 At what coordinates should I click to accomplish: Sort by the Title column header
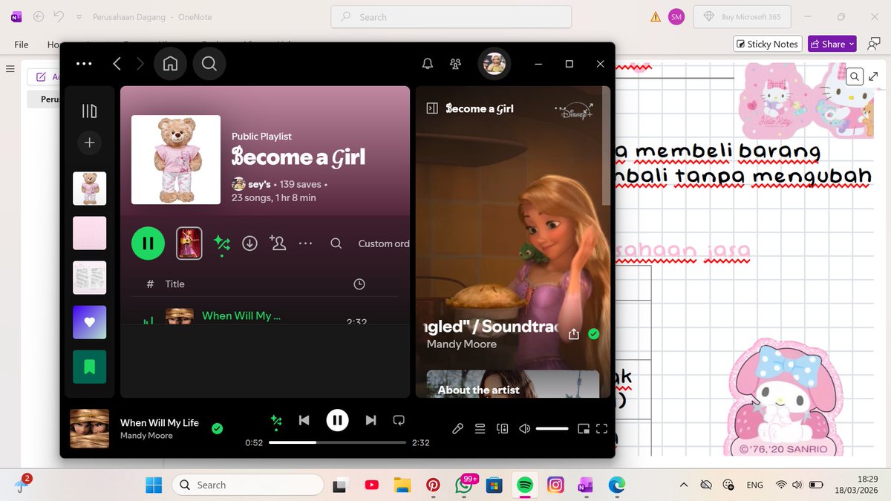175,284
